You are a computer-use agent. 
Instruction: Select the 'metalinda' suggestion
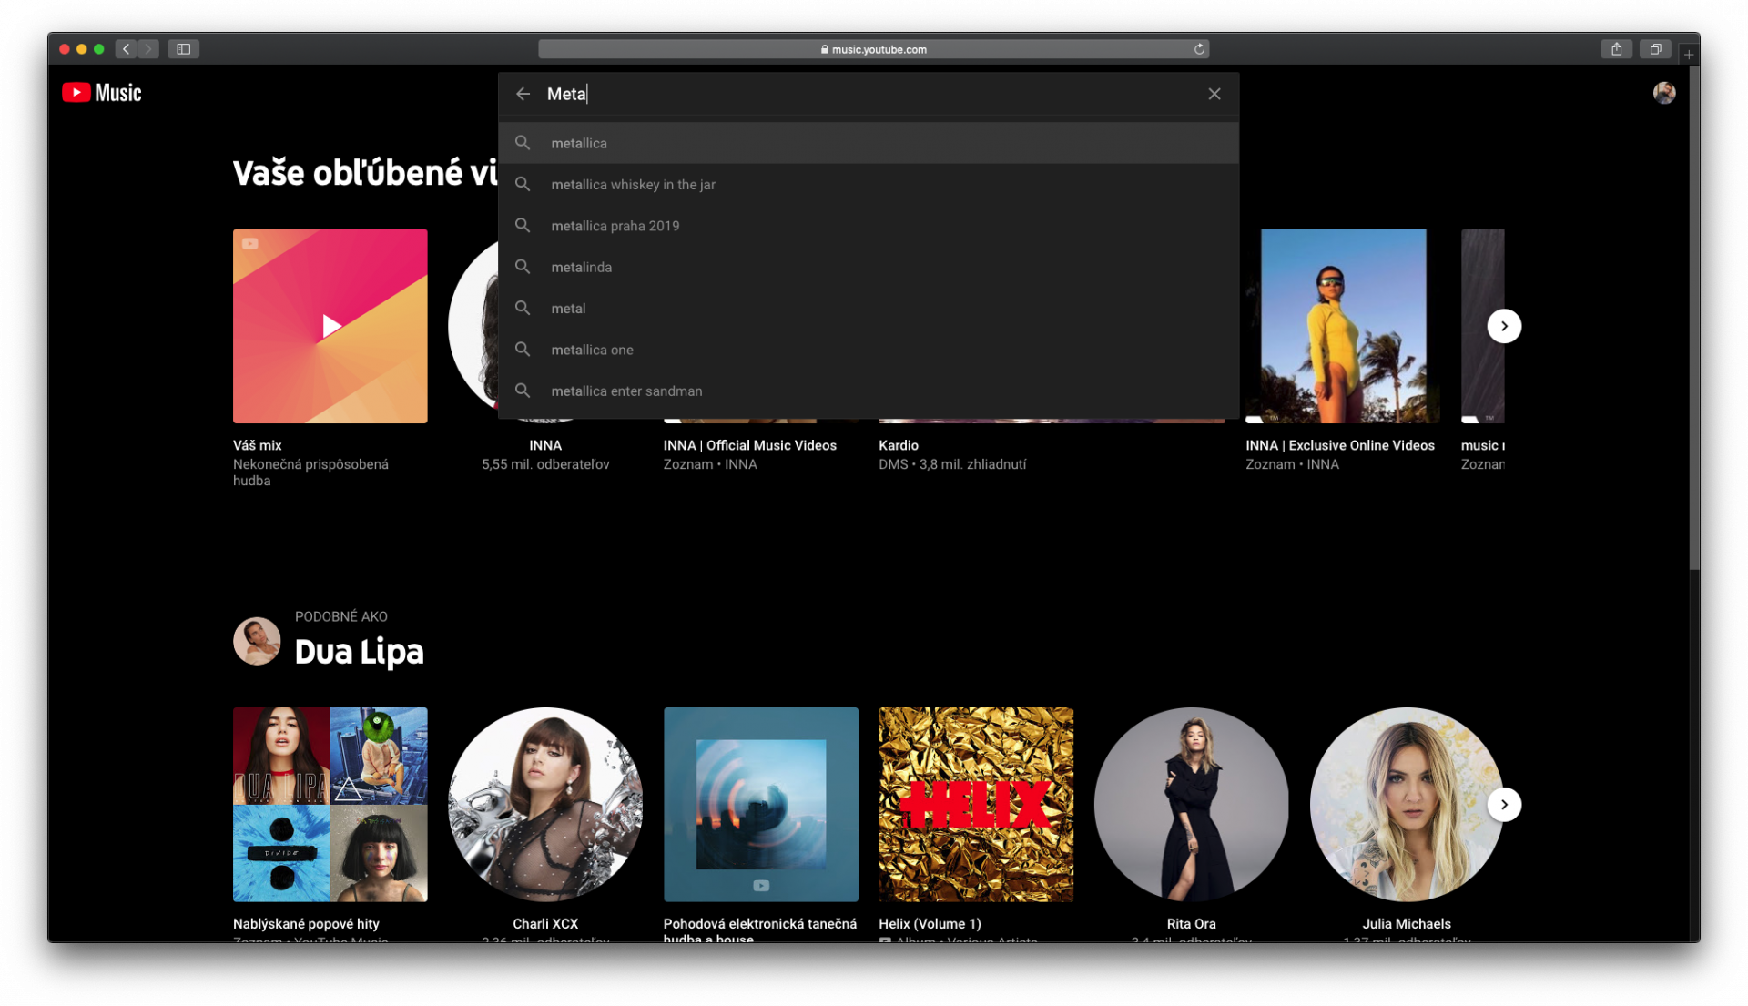(869, 268)
